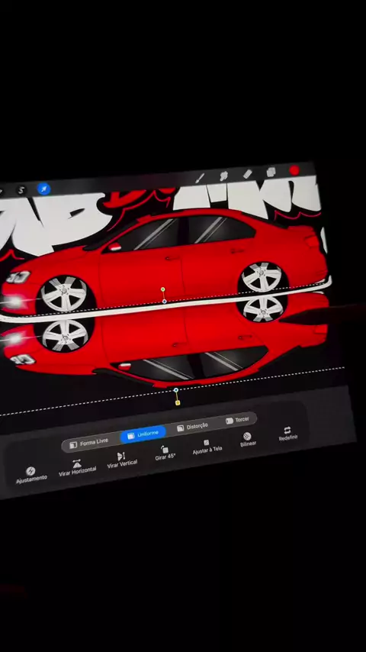The height and width of the screenshot is (652, 366).
Task: Reset transform with Redefinir
Action: tap(287, 434)
